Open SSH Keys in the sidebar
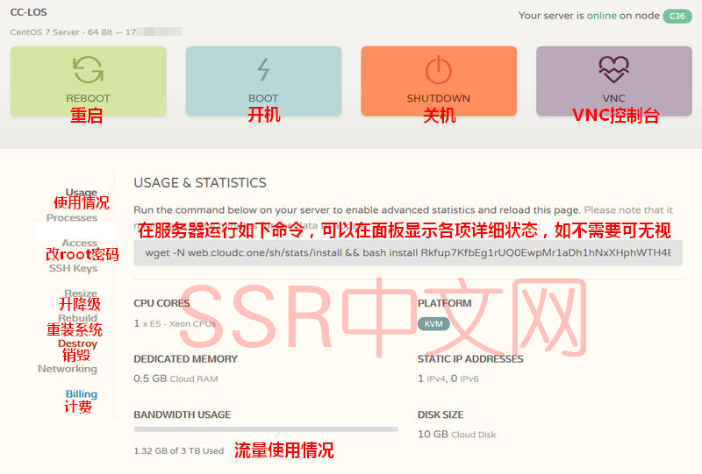The width and height of the screenshot is (702, 474). tap(73, 268)
